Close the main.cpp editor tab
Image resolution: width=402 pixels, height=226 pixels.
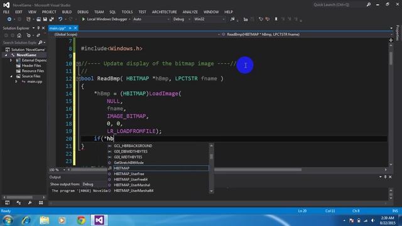coord(75,28)
